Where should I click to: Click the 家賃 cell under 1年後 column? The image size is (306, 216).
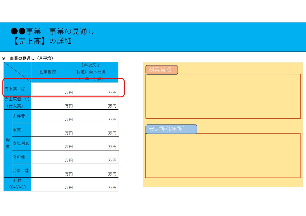pyautogui.click(x=97, y=130)
